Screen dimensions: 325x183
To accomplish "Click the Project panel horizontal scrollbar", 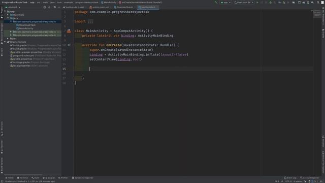I will (x=23, y=175).
